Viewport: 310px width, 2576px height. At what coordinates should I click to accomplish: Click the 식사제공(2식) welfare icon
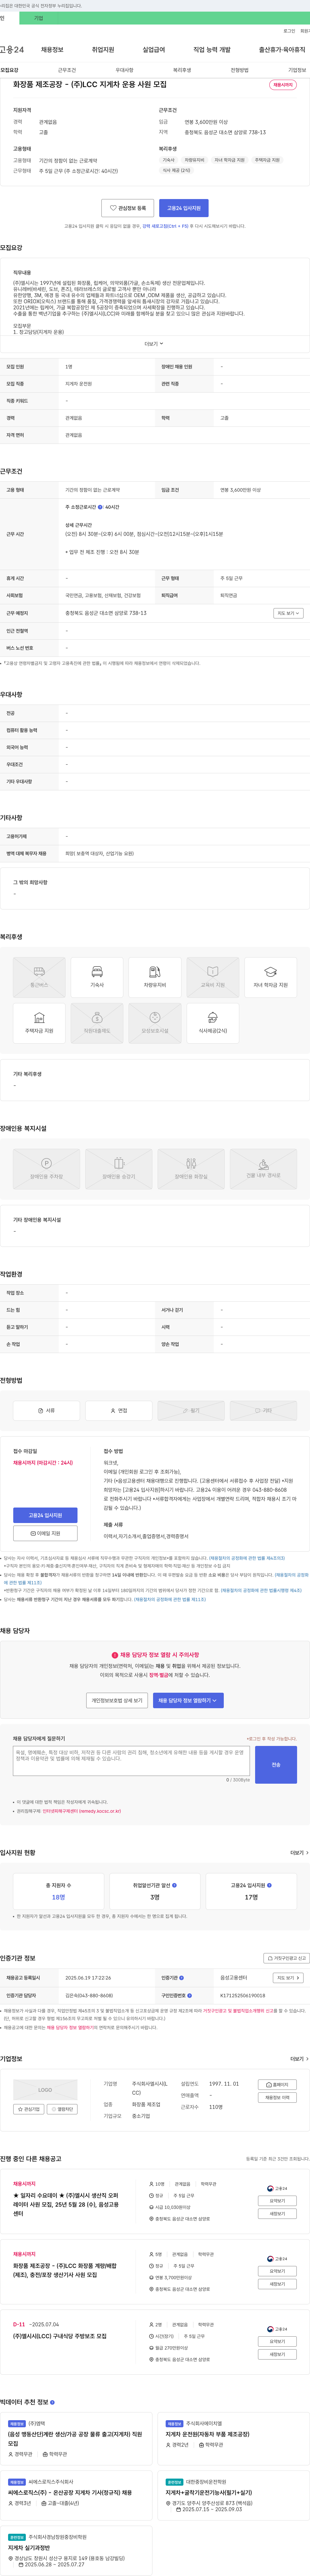pyautogui.click(x=213, y=1023)
